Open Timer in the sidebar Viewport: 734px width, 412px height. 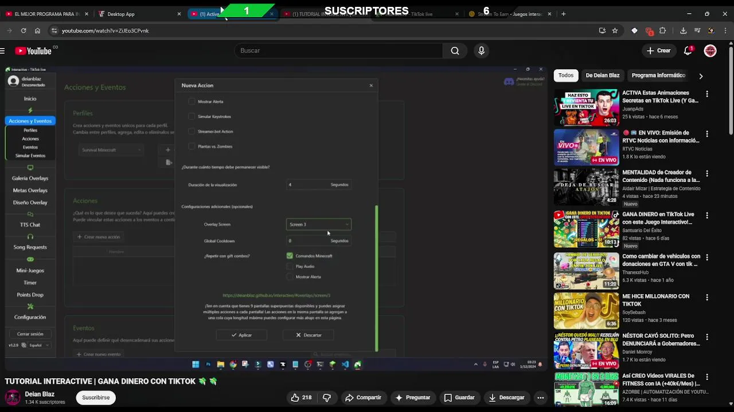point(30,283)
